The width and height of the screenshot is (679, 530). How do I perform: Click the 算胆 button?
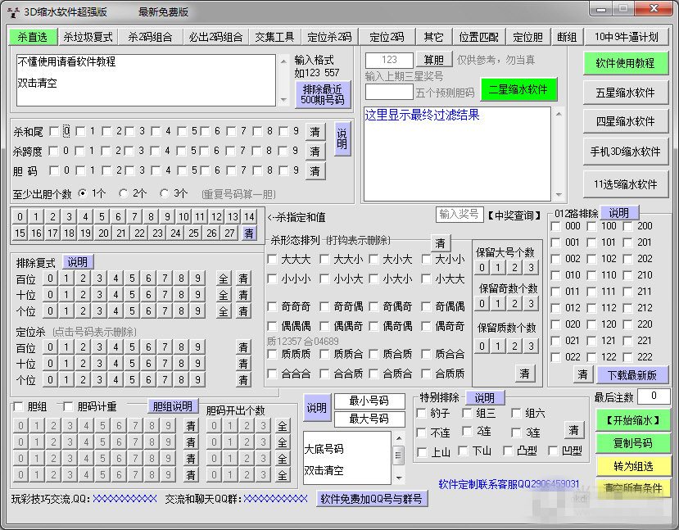(433, 59)
